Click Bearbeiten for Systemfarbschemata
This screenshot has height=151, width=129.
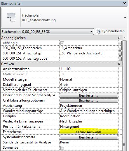pyautogui.click(x=89, y=137)
